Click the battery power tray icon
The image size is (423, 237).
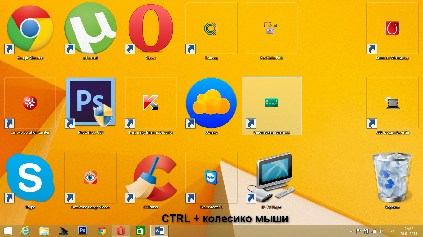tap(366, 231)
